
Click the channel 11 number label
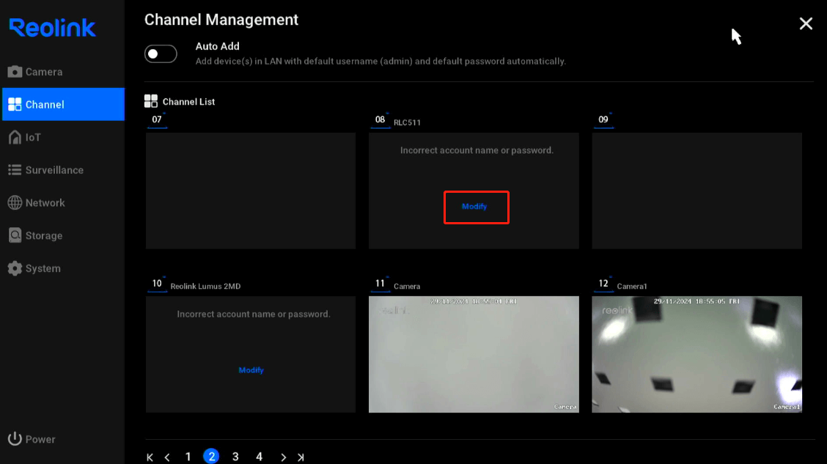coord(380,284)
